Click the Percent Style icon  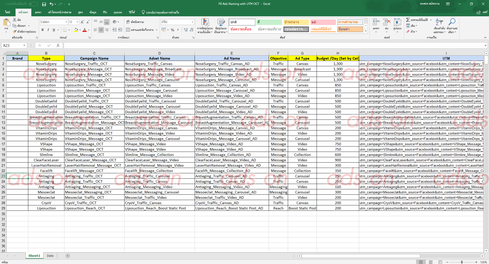coord(173,30)
